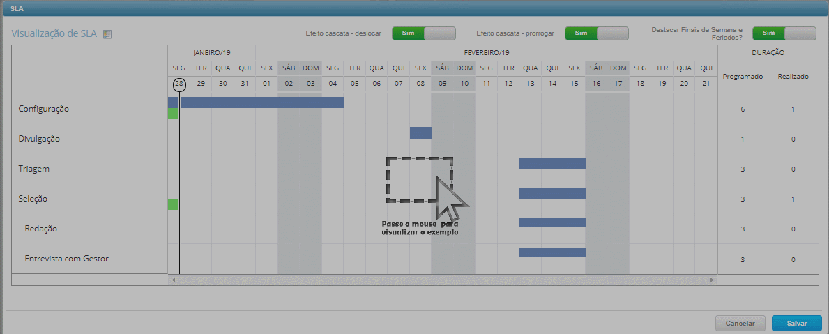Select the Triagem blue schedule bar
829x334 pixels.
click(552, 163)
